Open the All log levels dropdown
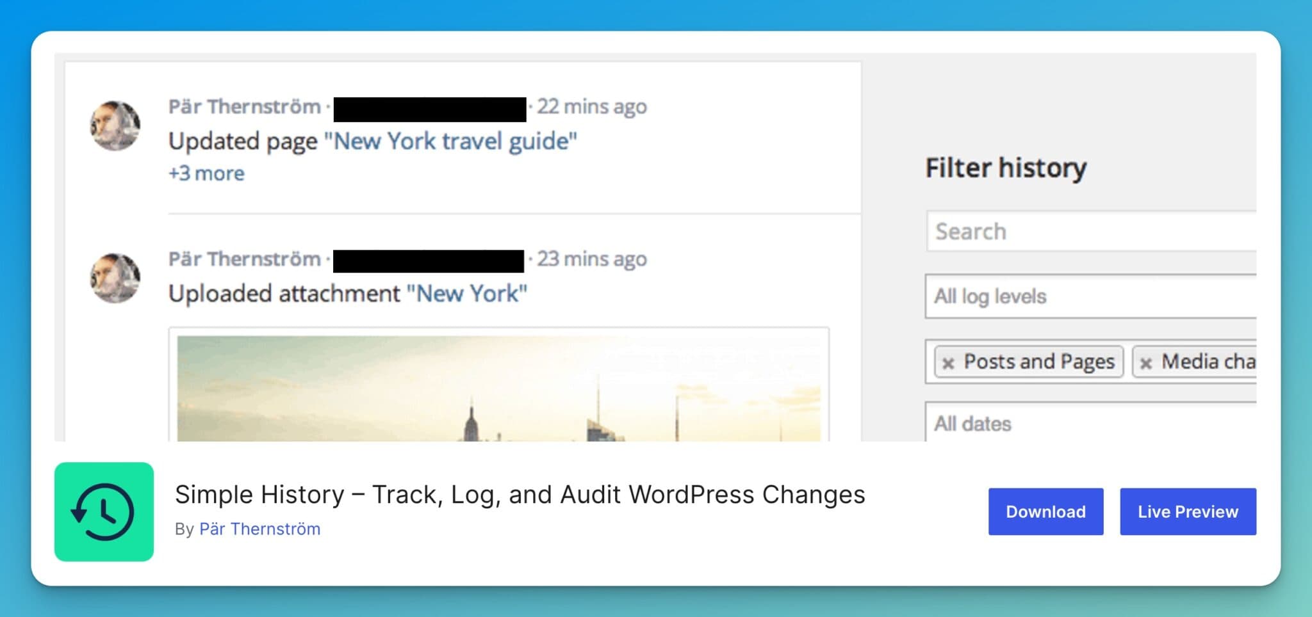 coord(1089,297)
